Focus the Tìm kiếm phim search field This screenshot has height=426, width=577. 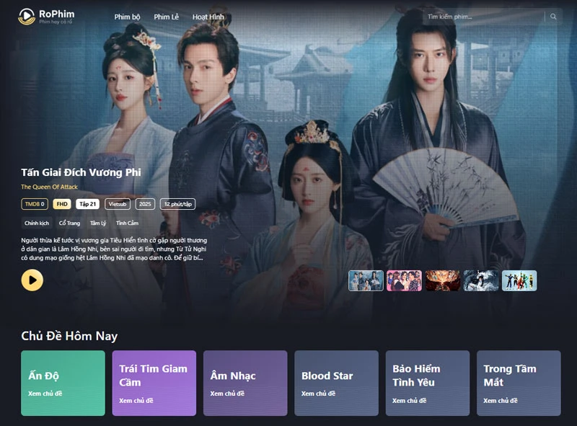point(484,17)
